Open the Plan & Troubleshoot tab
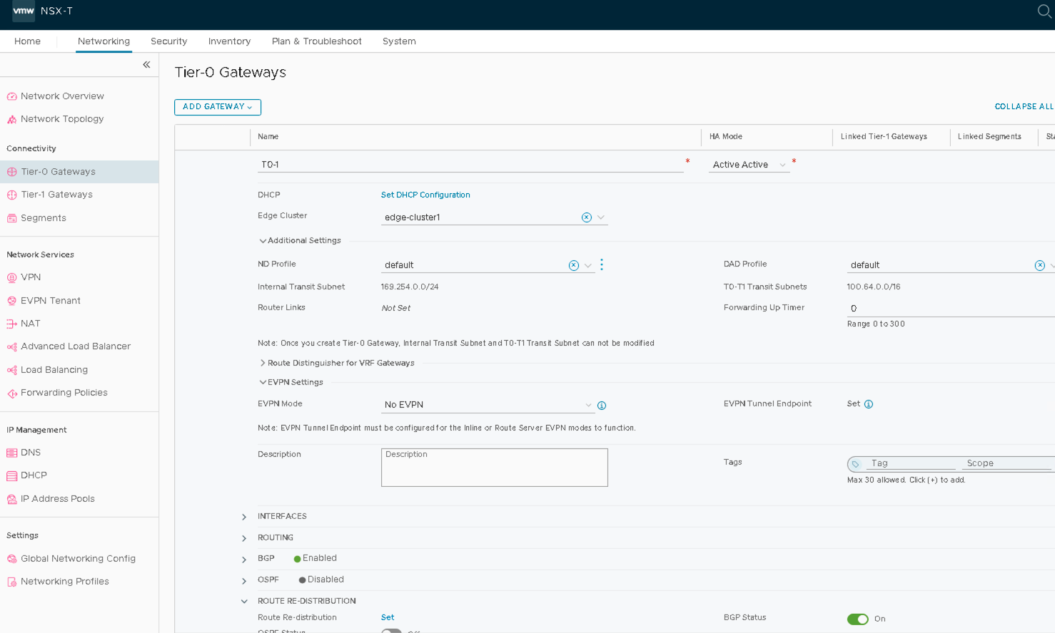The width and height of the screenshot is (1055, 633). (x=316, y=41)
